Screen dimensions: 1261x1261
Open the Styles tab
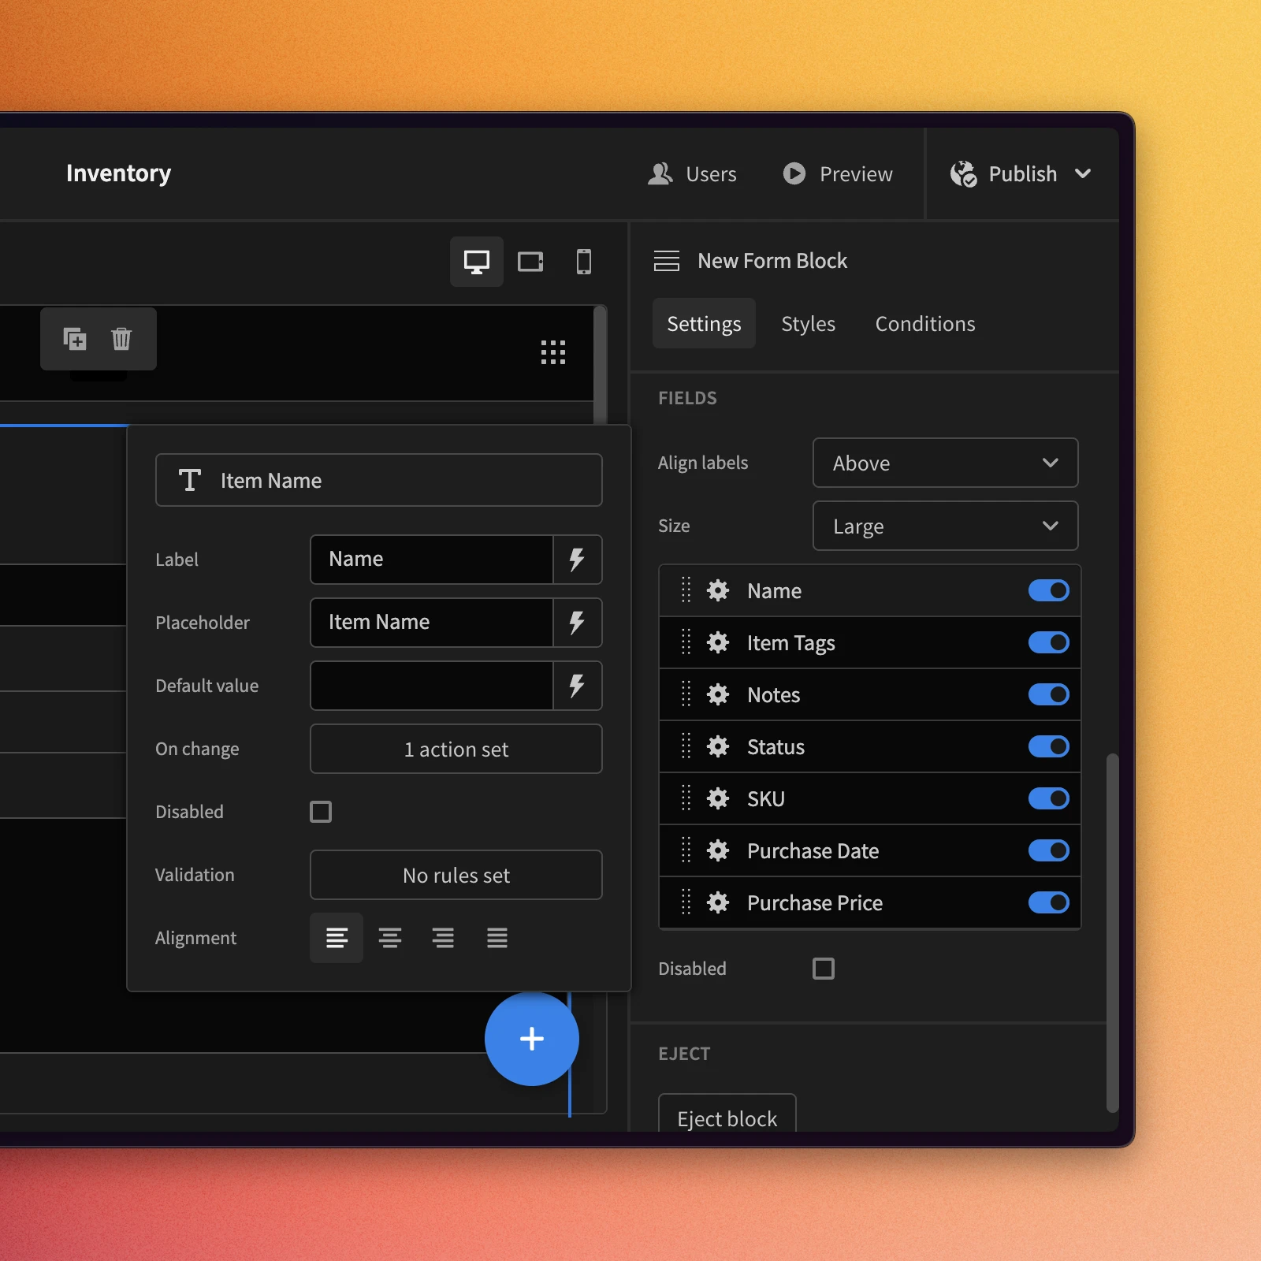click(808, 323)
